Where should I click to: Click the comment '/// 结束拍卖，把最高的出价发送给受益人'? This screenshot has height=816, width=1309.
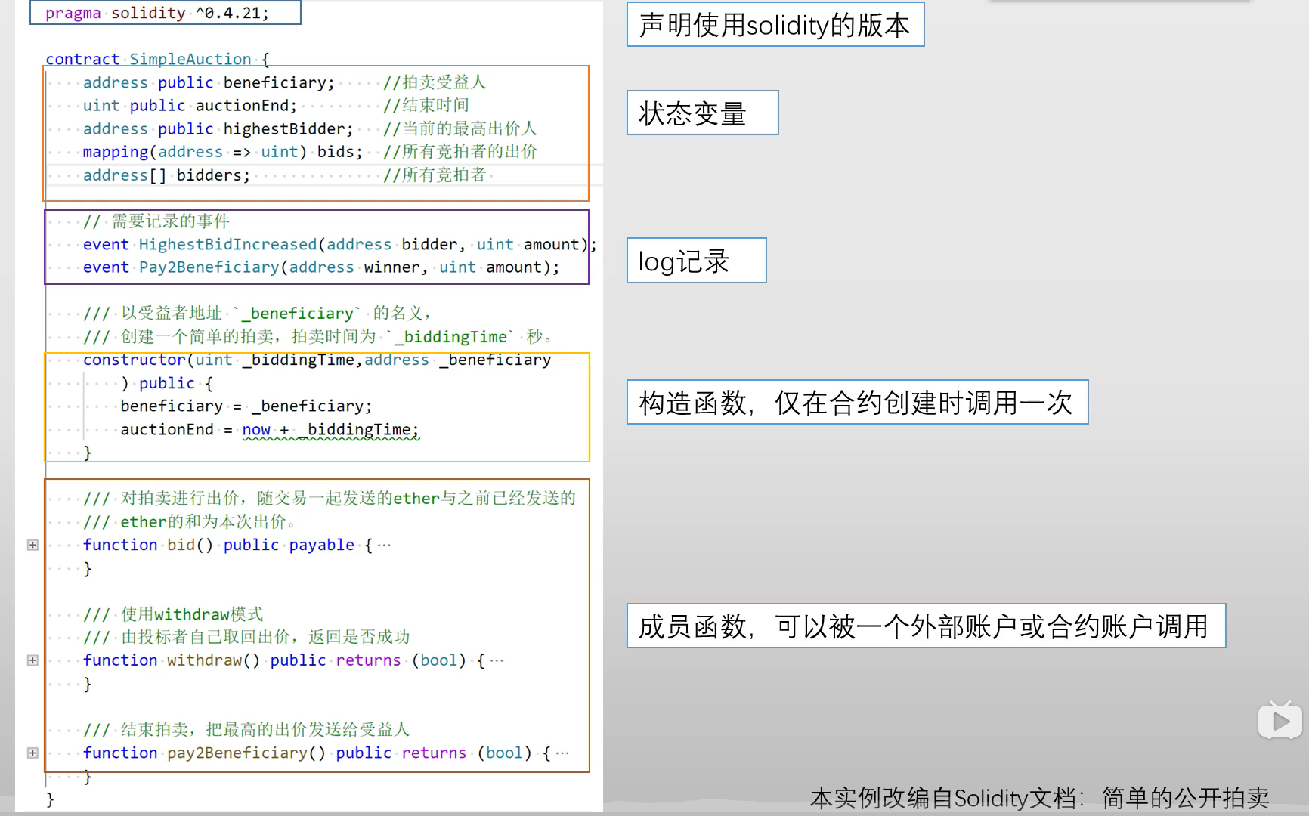[x=246, y=730]
